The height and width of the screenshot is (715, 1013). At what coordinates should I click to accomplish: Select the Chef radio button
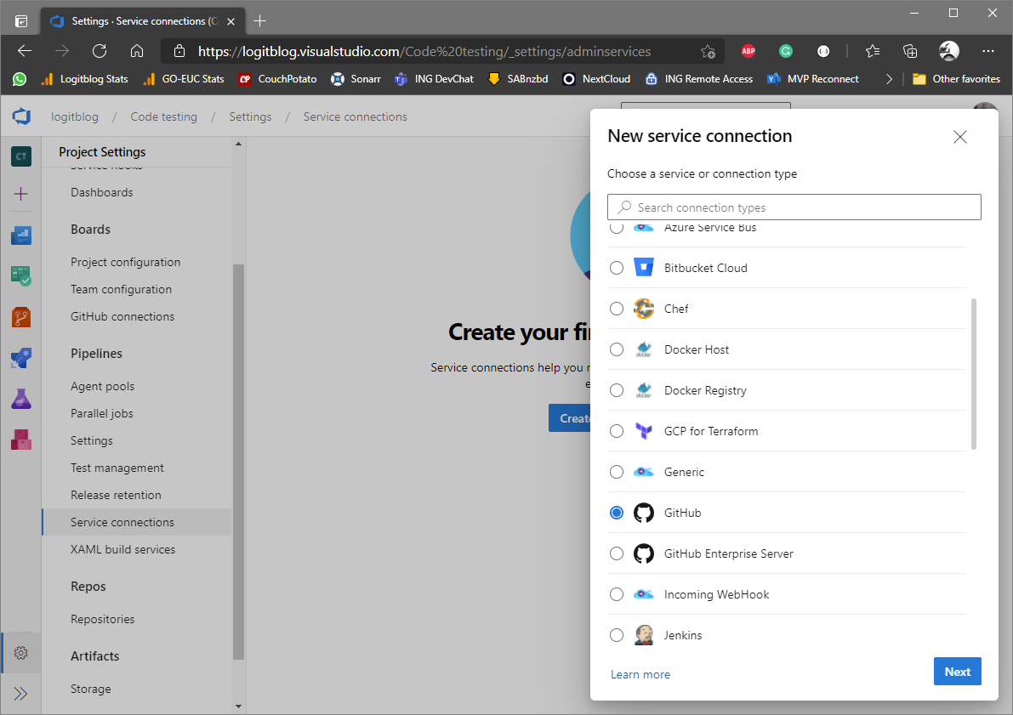point(617,309)
